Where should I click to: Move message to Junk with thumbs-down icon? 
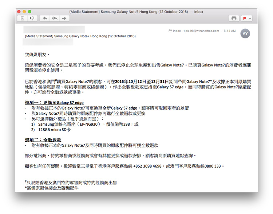(32, 18)
